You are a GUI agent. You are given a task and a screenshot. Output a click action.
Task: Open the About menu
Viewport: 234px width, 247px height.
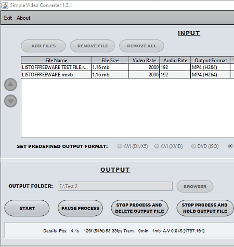click(x=23, y=18)
